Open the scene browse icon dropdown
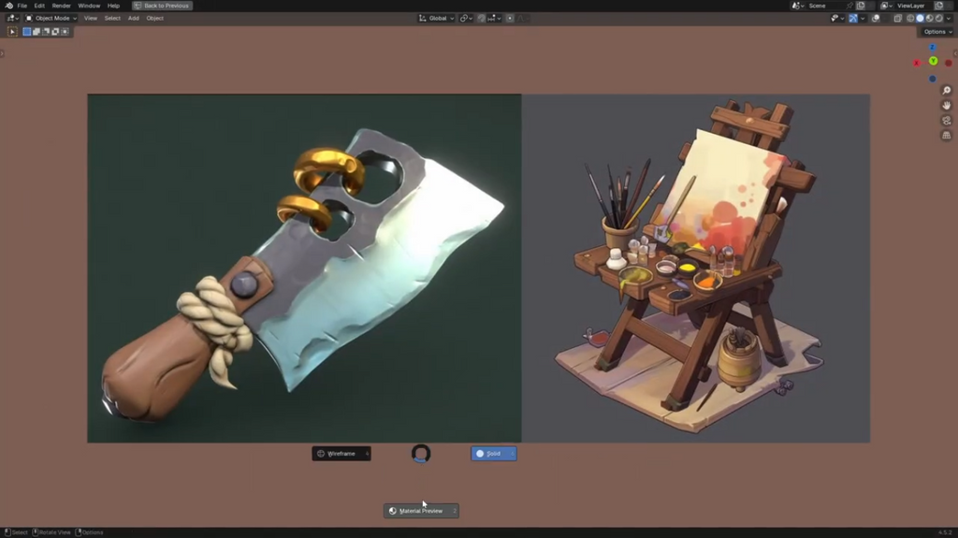The width and height of the screenshot is (958, 538). tap(798, 6)
